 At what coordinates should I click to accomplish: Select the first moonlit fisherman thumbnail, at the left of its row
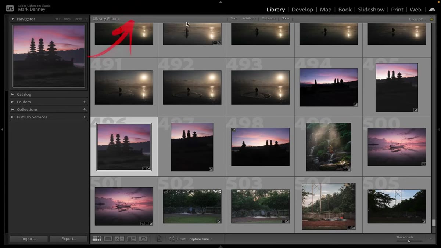(124, 87)
